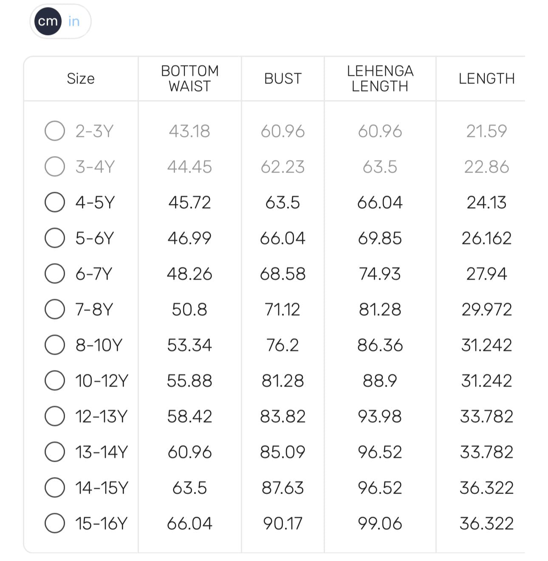This screenshot has width=548, height=561.
Task: Pick the 6-7Y size option
Action: [55, 273]
